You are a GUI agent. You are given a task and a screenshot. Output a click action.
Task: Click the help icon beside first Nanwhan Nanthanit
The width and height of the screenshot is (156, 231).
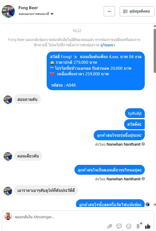143,144
